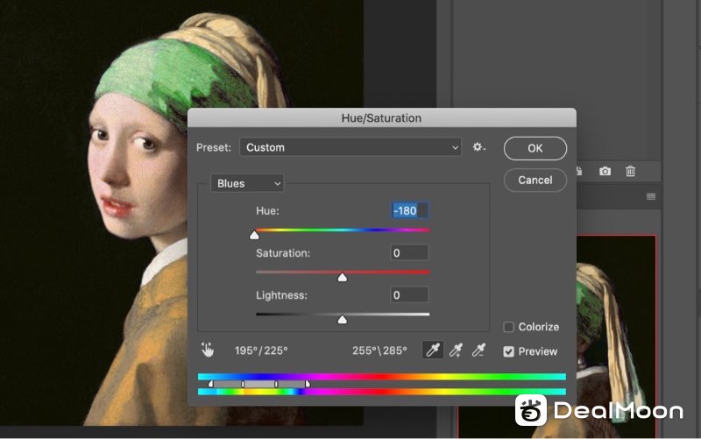Click the trash delete icon in panel
This screenshot has height=439, width=701.
point(630,171)
